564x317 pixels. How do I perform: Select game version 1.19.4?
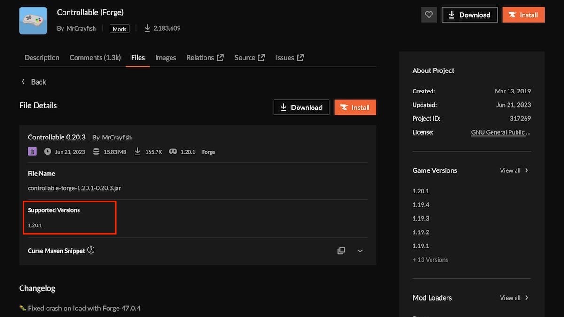(x=421, y=205)
